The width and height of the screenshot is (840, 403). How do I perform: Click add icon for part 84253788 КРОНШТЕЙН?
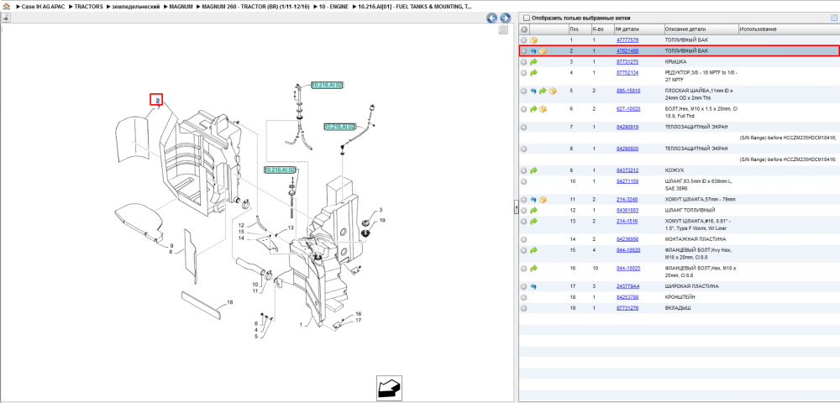[524, 297]
